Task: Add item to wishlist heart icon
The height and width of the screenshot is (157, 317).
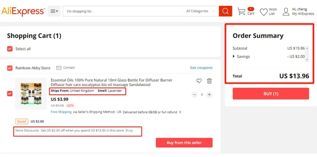Action: point(199,81)
